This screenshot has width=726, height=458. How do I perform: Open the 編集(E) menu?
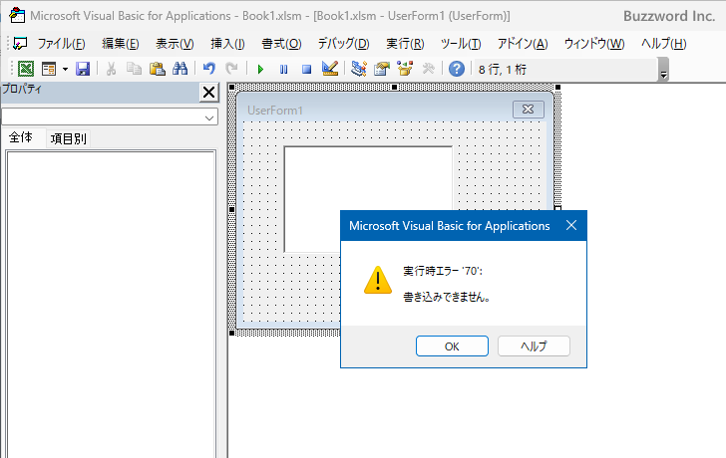(x=121, y=44)
